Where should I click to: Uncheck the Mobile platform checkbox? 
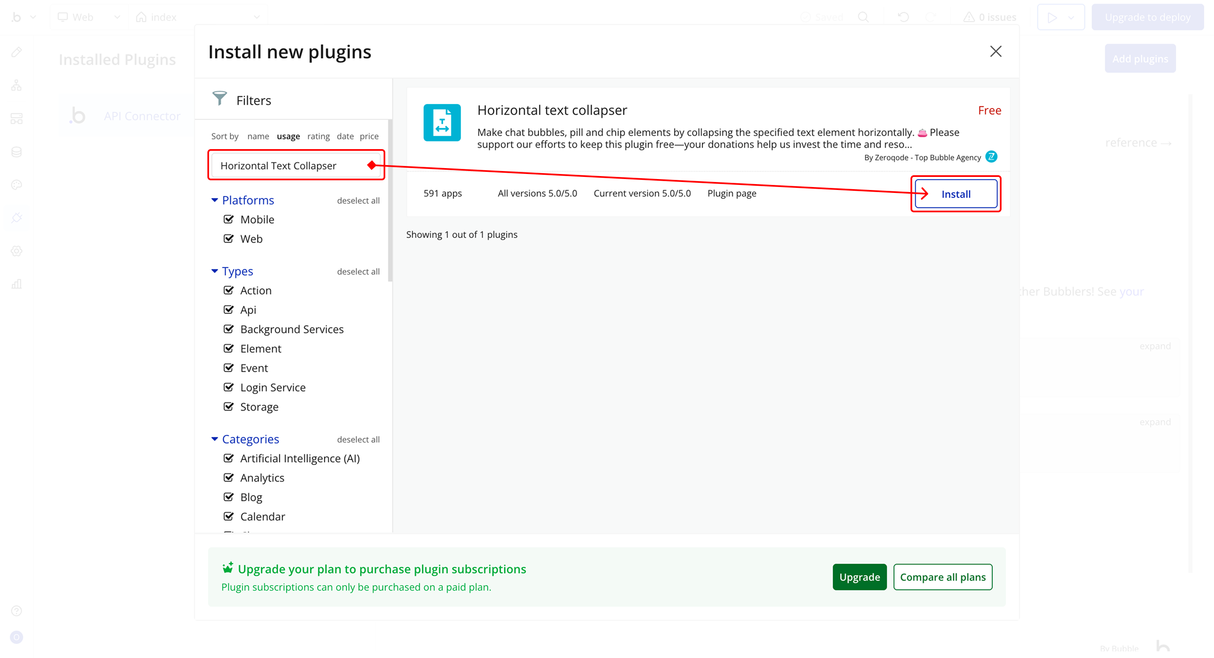coord(228,219)
